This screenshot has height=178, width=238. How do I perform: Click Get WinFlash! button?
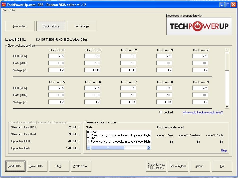coord(178,166)
